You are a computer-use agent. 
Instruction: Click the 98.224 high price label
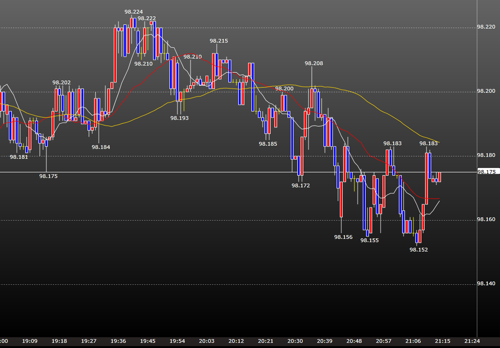134,12
